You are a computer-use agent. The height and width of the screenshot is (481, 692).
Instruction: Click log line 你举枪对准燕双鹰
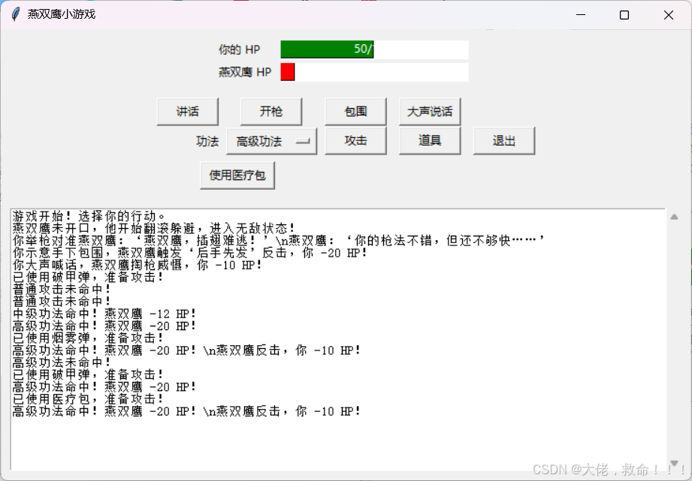[x=279, y=240]
